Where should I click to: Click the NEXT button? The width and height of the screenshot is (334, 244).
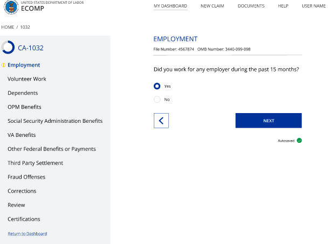point(268,121)
